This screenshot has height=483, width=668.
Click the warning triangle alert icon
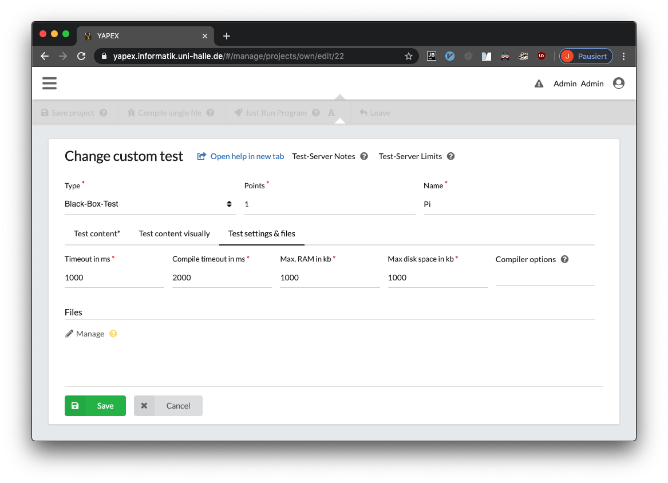[x=539, y=84]
